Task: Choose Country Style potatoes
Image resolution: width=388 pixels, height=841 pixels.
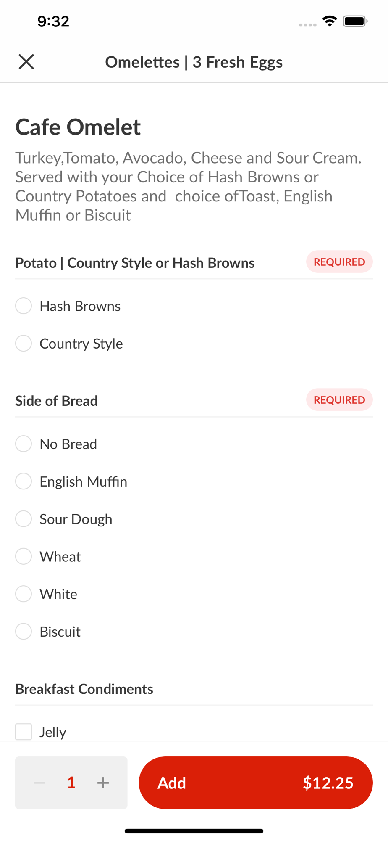Action: 24,343
